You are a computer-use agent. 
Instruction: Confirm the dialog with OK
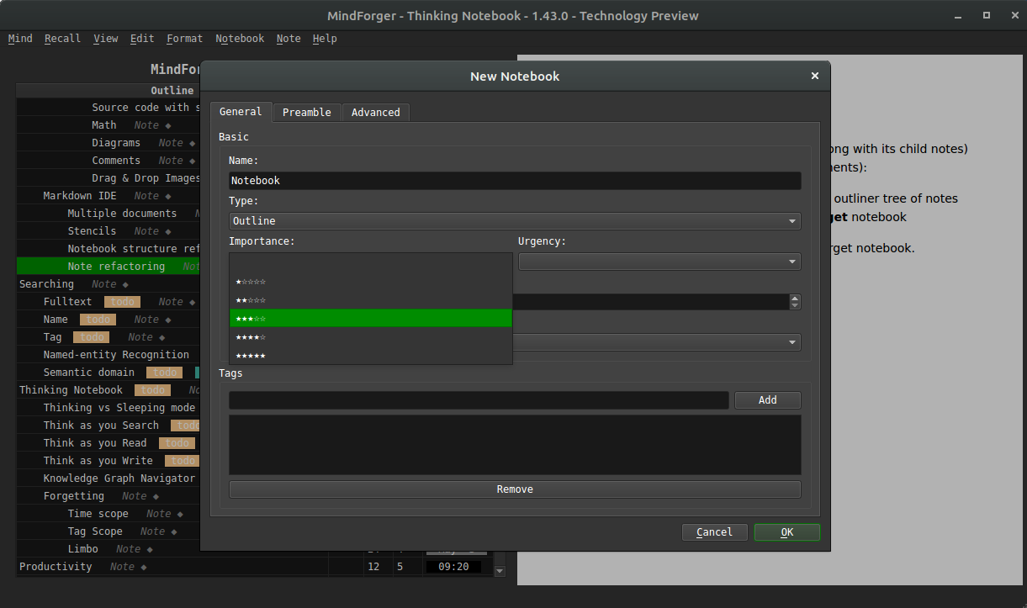[x=786, y=532]
